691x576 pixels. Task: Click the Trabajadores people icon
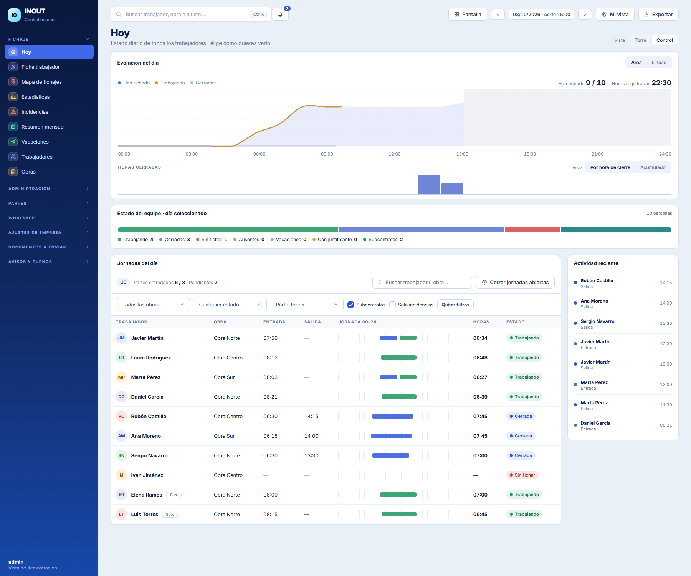click(x=13, y=157)
